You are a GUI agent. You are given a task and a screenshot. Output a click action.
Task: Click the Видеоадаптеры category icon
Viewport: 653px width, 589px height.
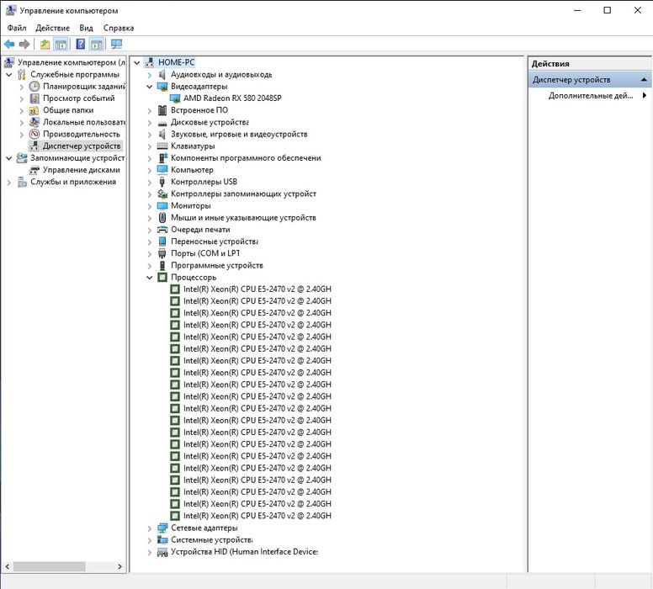(162, 87)
